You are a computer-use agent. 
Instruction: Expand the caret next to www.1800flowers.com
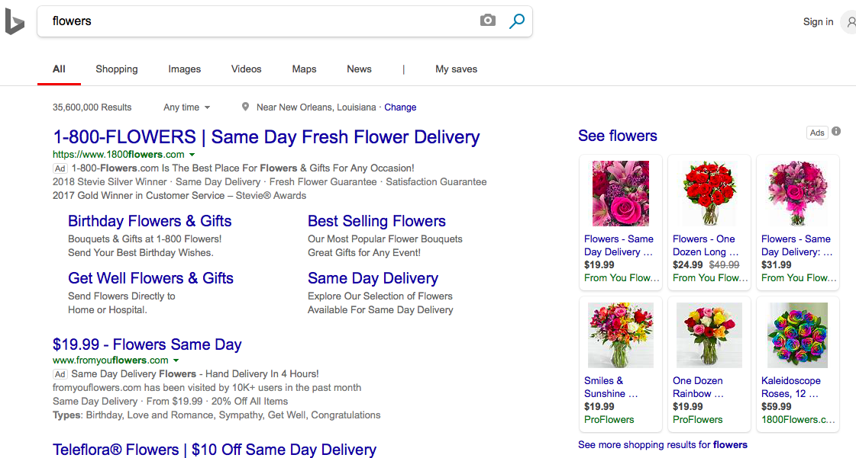tap(192, 154)
